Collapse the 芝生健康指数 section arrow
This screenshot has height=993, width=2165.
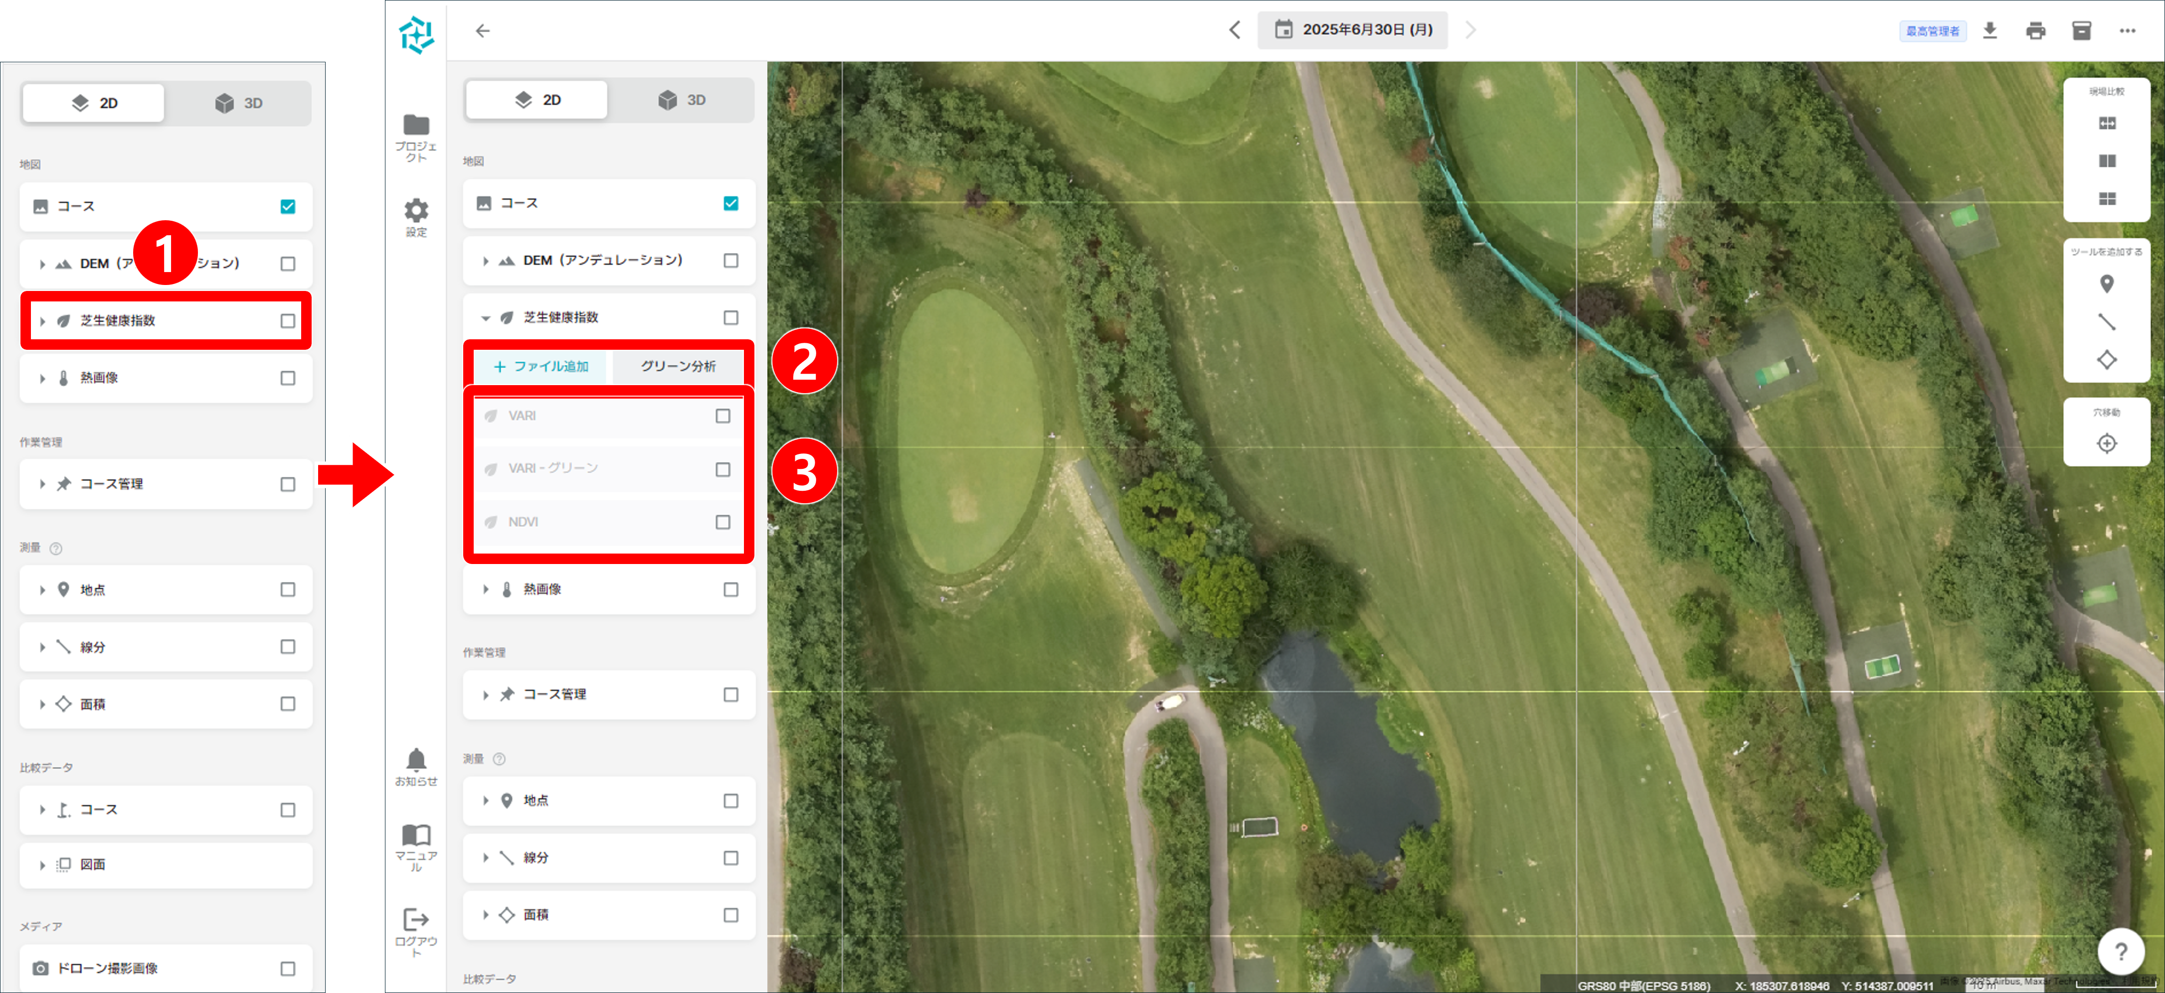486,318
